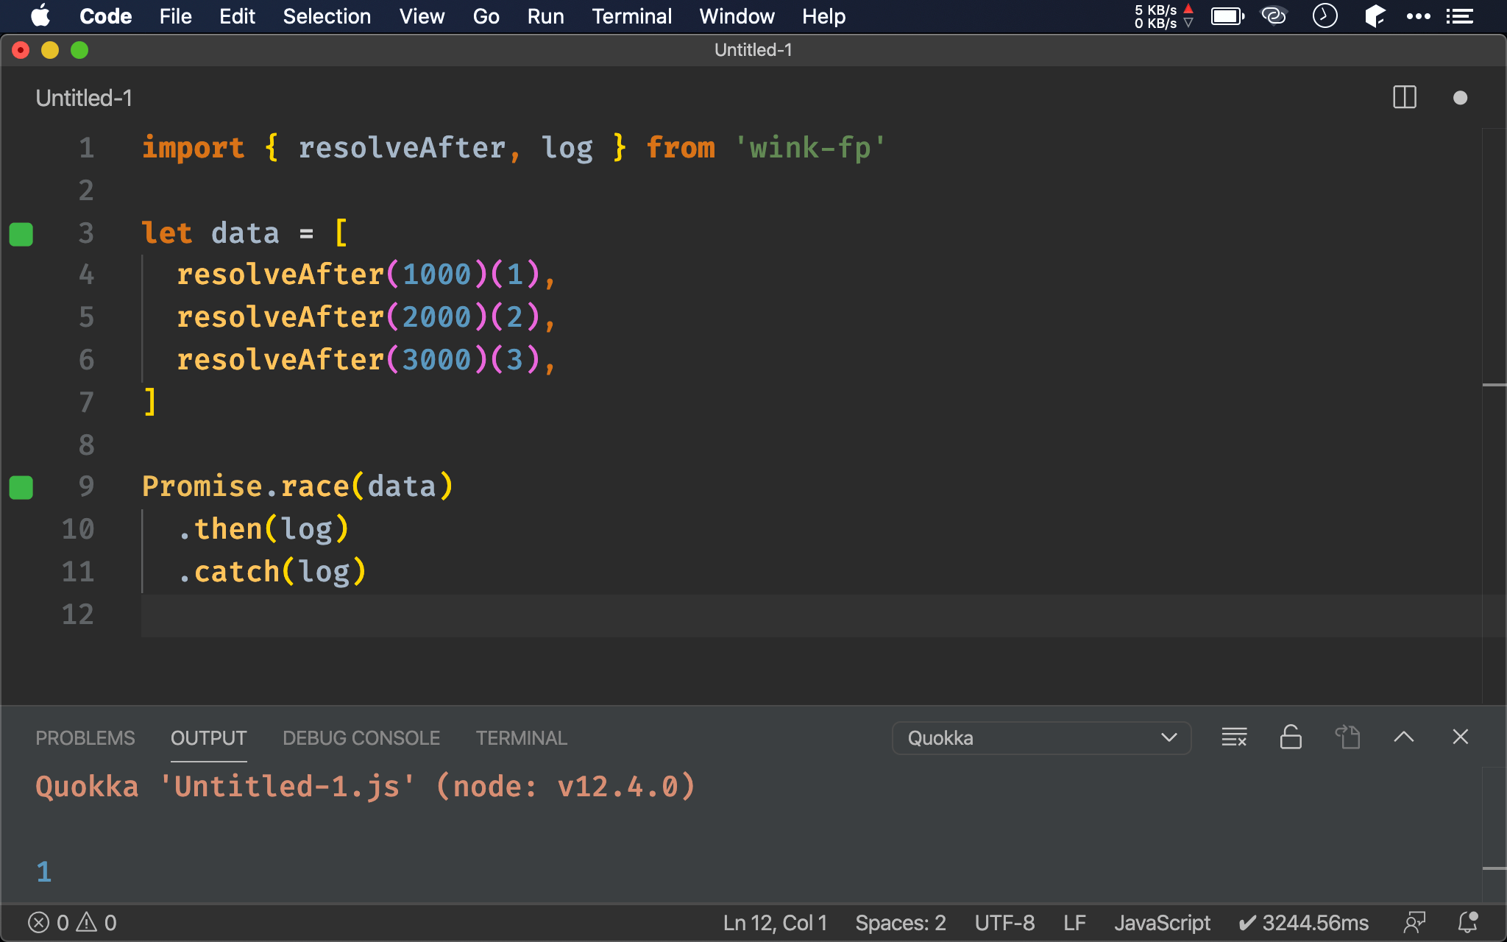Maximize panel with the chevron-up icon
Screen dimensions: 1507x942
[1404, 737]
